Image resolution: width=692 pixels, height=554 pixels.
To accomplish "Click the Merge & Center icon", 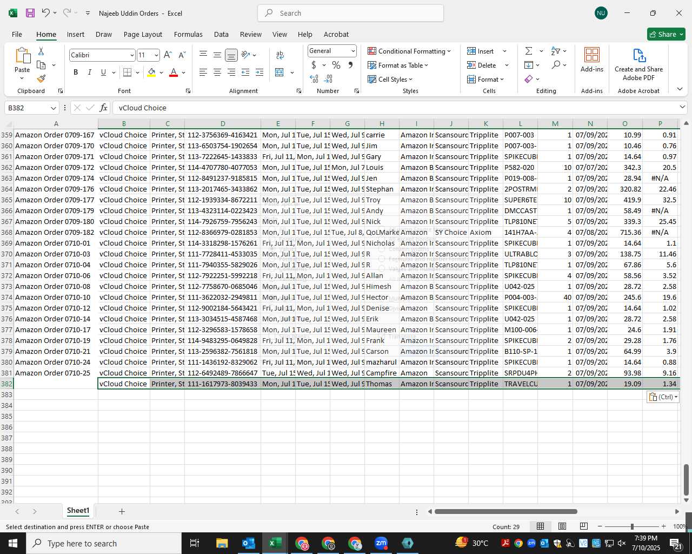I will [x=280, y=72].
